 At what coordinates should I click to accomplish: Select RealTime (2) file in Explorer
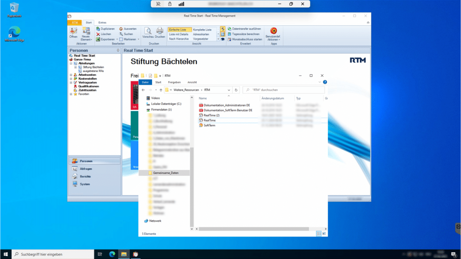click(x=212, y=116)
